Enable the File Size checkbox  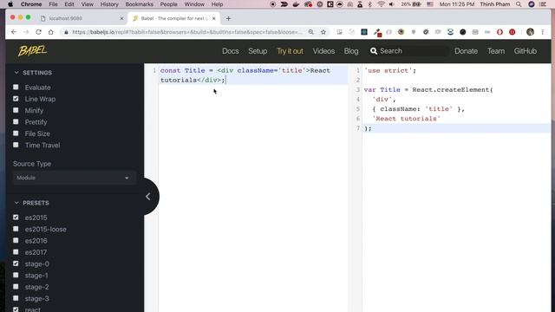(x=16, y=133)
